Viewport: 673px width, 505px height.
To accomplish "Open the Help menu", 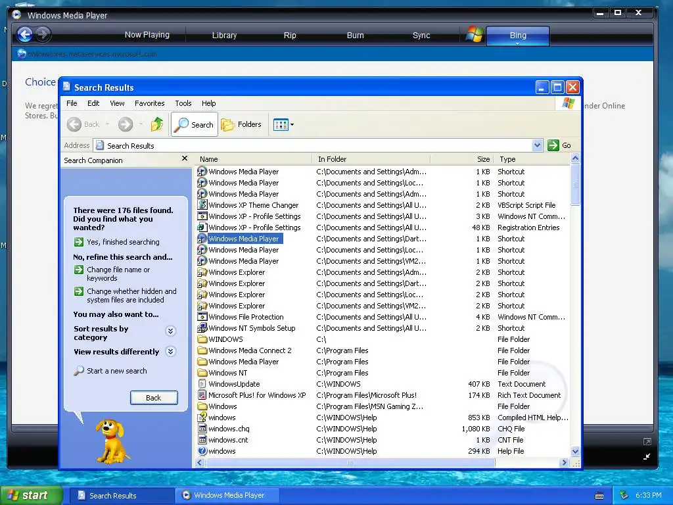I will (x=208, y=103).
